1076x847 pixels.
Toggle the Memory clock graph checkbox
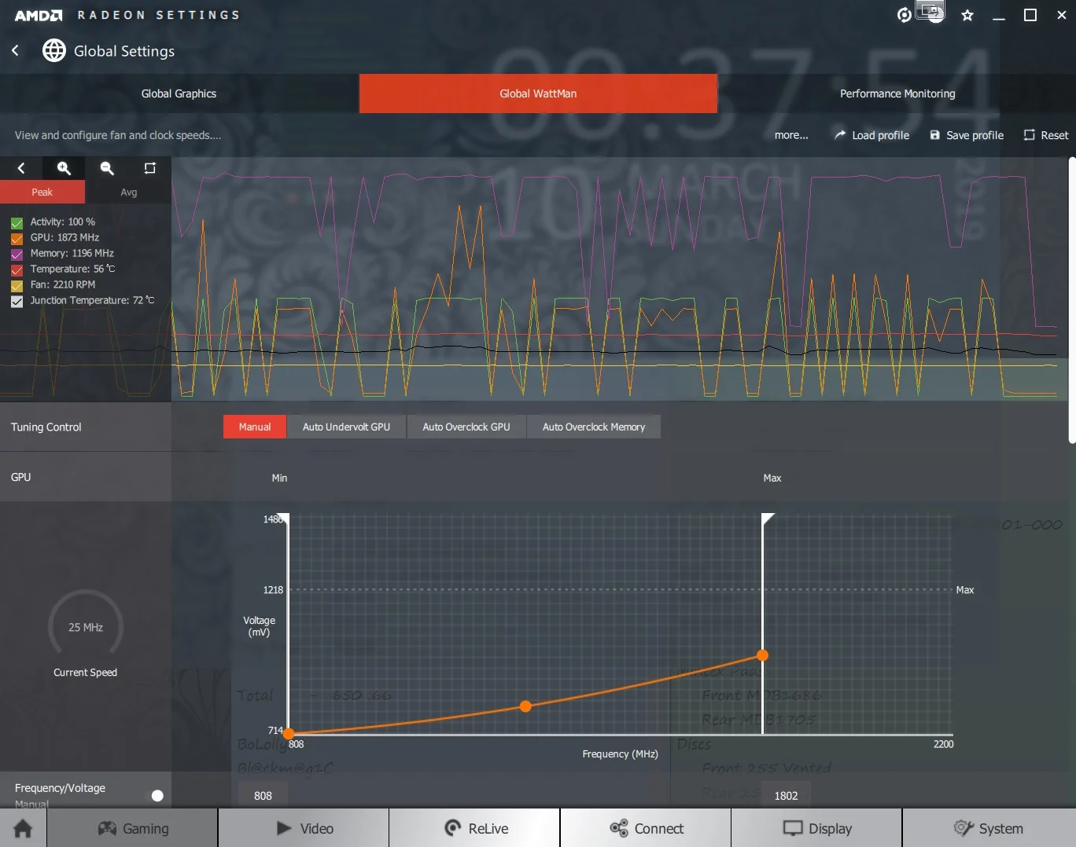(x=17, y=255)
